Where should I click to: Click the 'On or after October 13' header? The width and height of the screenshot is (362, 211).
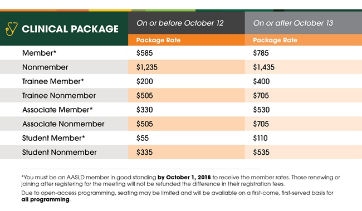[x=293, y=23]
